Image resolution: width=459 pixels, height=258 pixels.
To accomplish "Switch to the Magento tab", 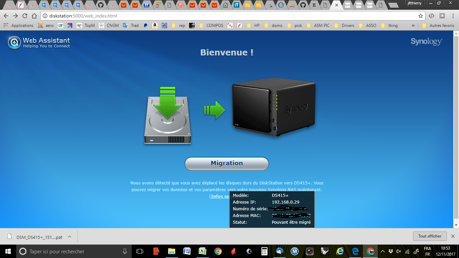I will click(181, 5).
